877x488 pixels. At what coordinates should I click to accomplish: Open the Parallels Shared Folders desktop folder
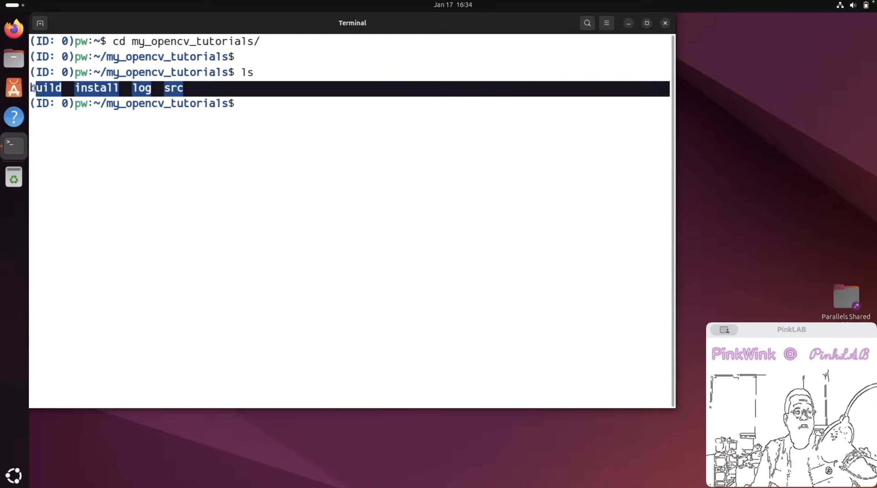846,297
